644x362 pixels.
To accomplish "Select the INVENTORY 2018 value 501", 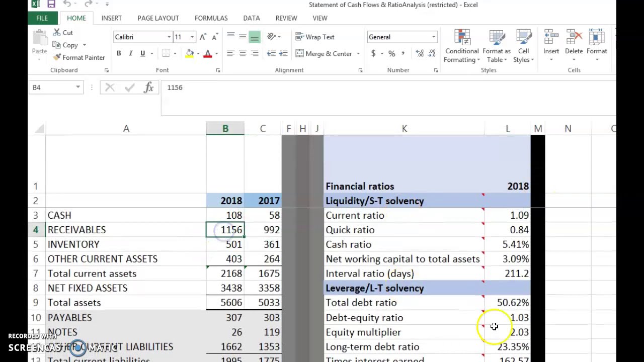I will pos(225,244).
